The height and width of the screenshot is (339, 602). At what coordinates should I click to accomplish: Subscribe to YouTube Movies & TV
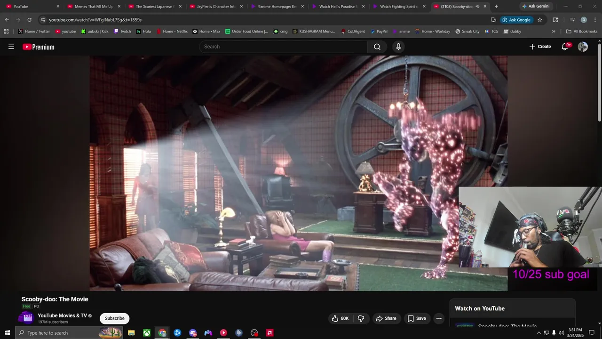click(114, 318)
